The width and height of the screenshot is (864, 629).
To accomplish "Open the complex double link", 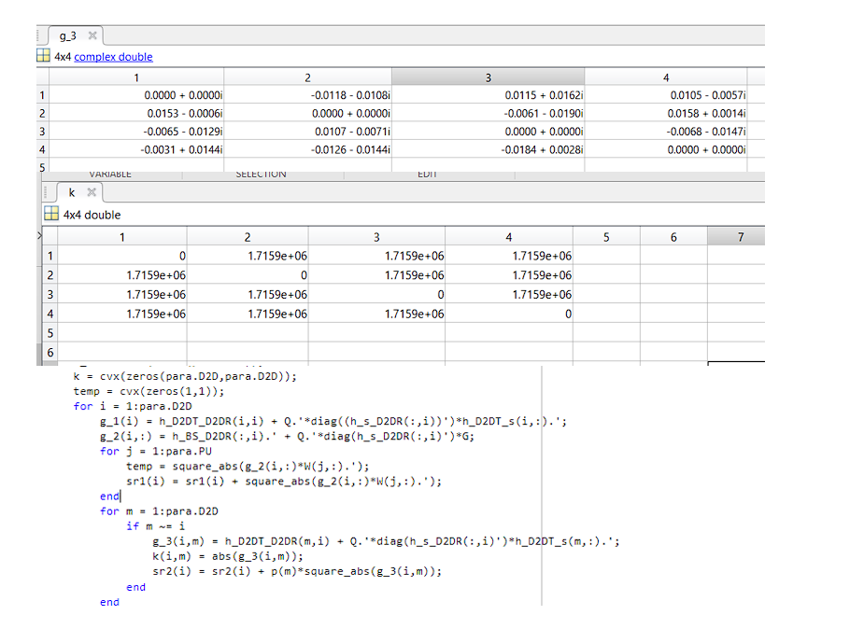I will pyautogui.click(x=113, y=57).
